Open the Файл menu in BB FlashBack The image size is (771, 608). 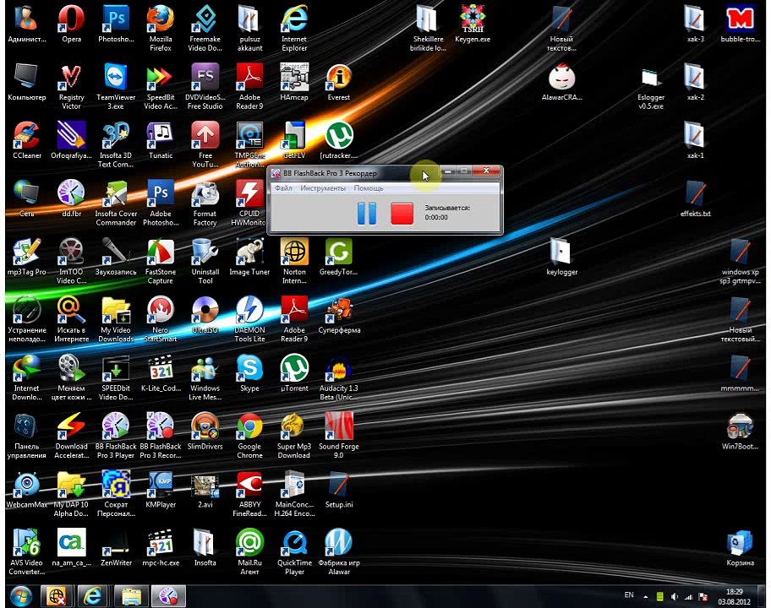pos(284,188)
